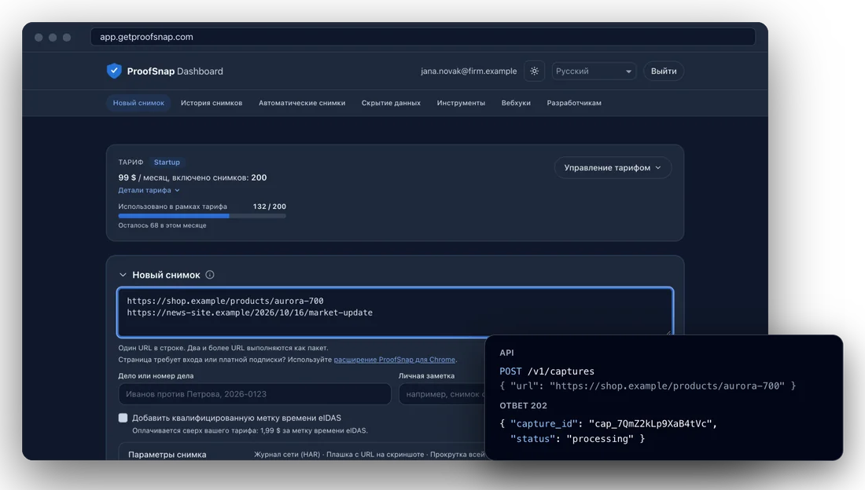The image size is (865, 490).
Task: Open the Вебхуки tab
Action: tap(516, 103)
